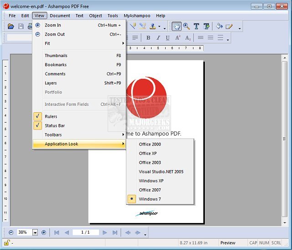The width and height of the screenshot is (292, 250).
Task: Click Zoom In menu entry
Action: (52, 25)
